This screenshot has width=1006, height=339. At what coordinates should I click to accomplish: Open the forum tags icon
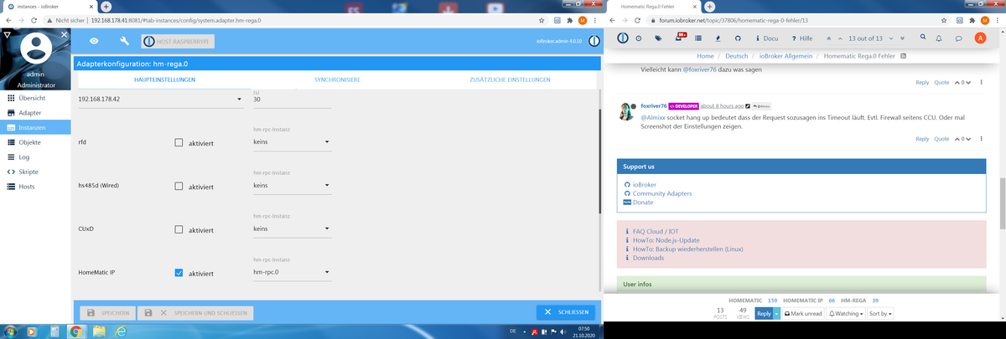(x=658, y=38)
